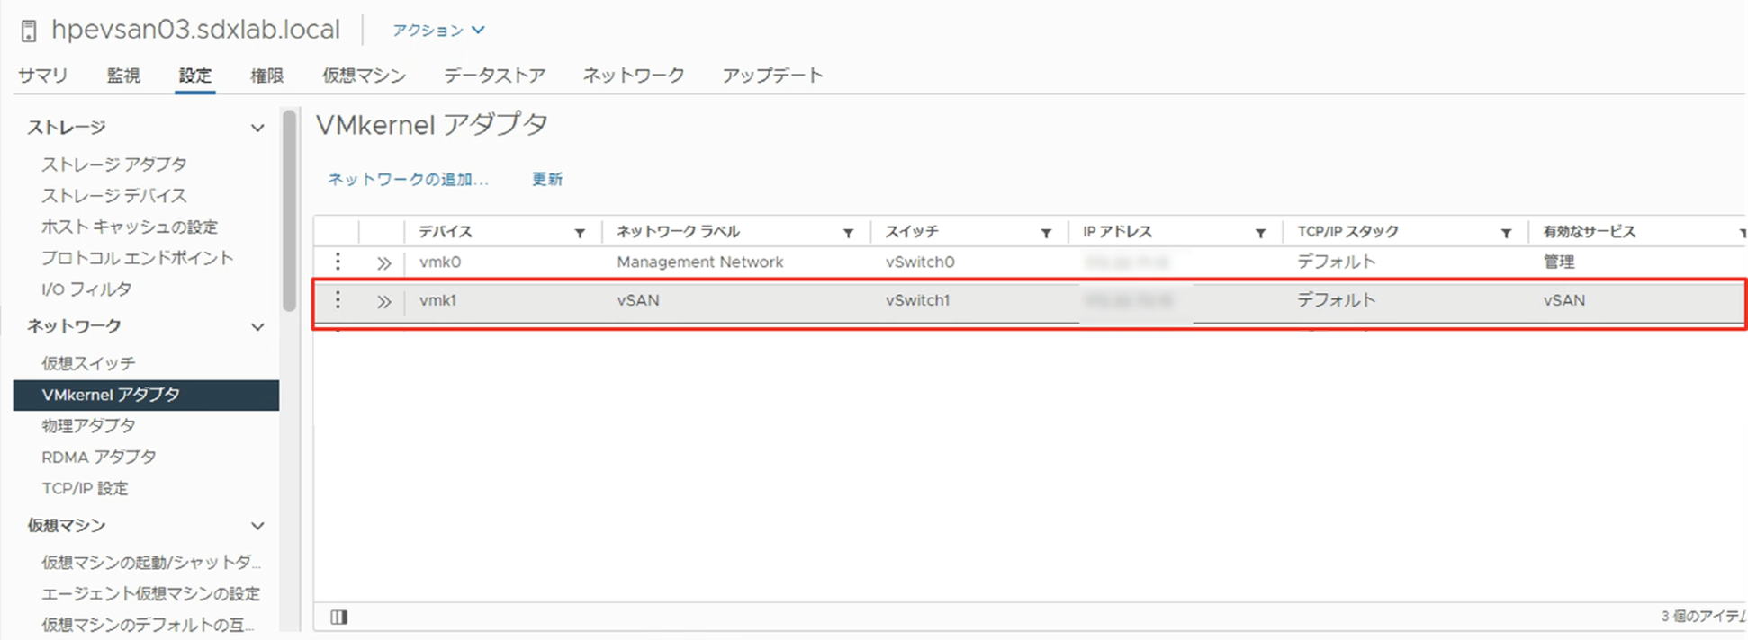Select エージェント仮想マシンの設定
1748x640 pixels.
click(x=150, y=594)
